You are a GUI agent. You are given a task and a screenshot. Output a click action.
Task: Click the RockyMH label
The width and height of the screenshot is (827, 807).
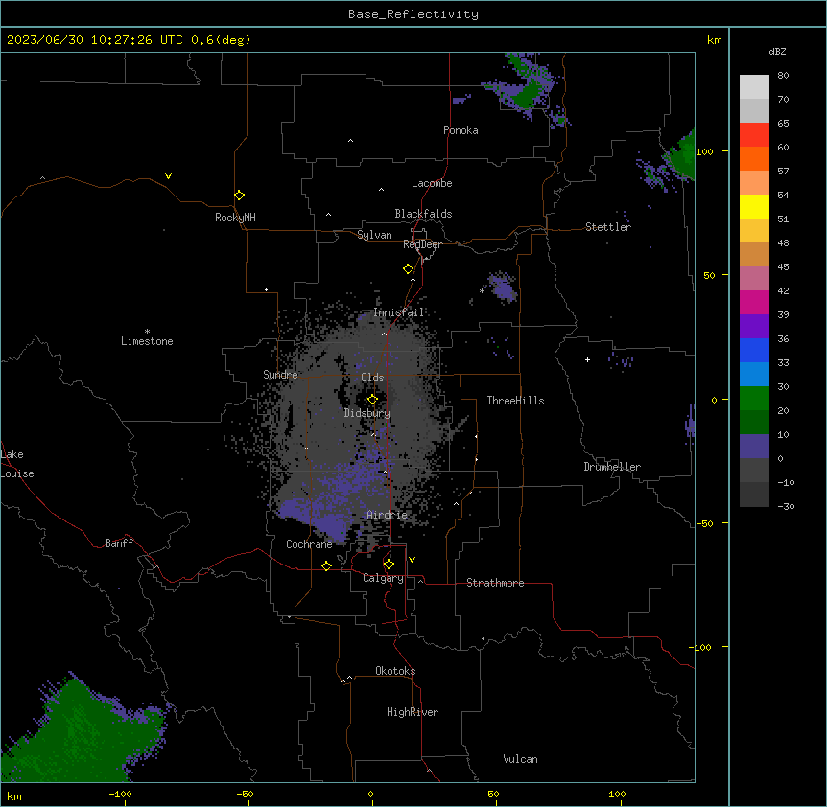(x=235, y=218)
